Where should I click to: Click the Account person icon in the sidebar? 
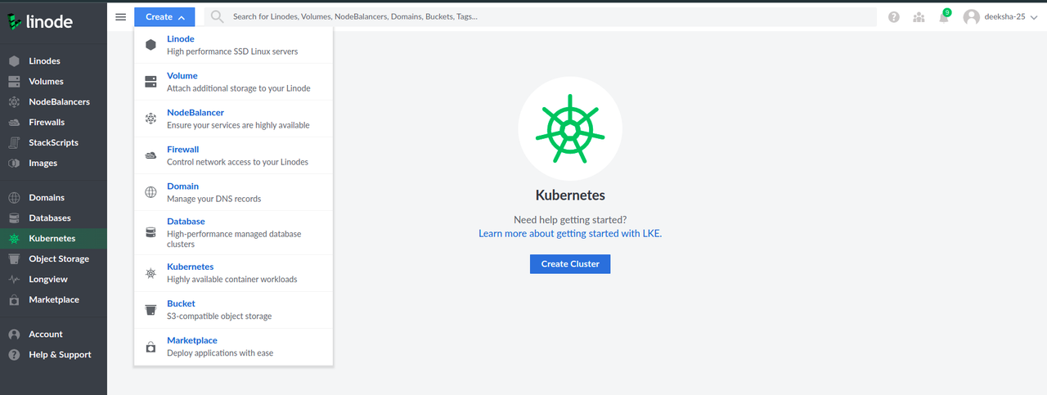pos(14,334)
